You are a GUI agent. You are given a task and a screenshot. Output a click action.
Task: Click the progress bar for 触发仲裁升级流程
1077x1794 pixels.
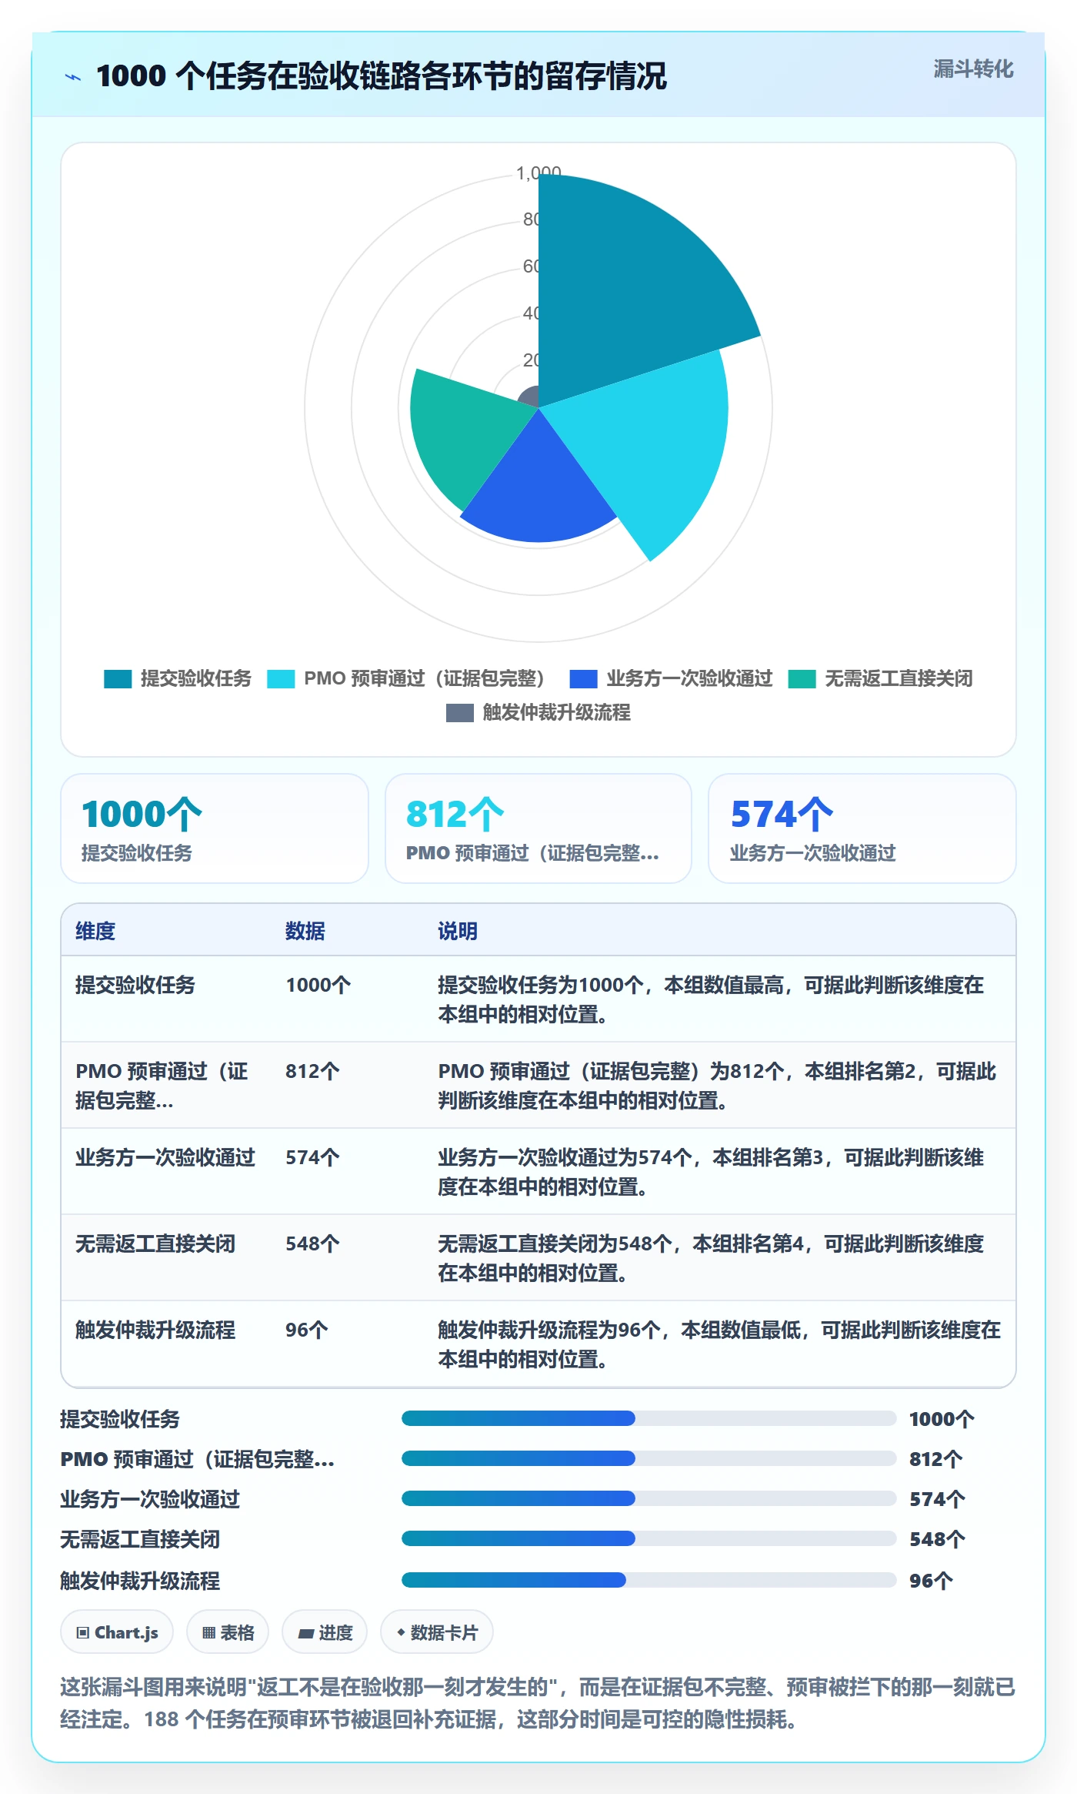649,1580
